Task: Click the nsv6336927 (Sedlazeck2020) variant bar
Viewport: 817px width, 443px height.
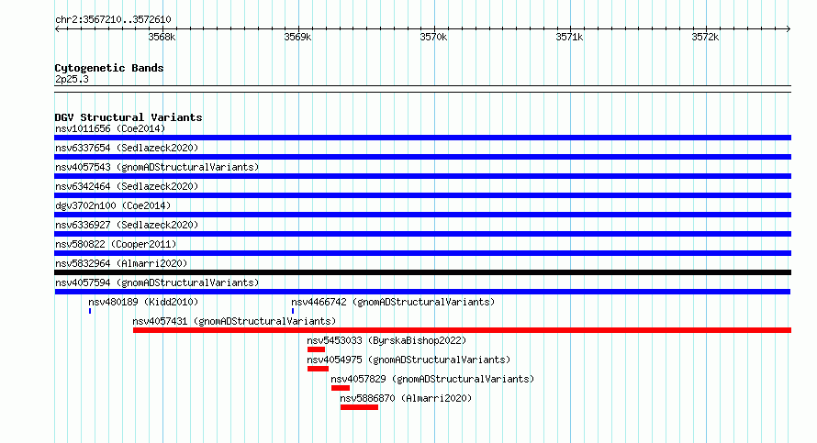Action: (422, 234)
